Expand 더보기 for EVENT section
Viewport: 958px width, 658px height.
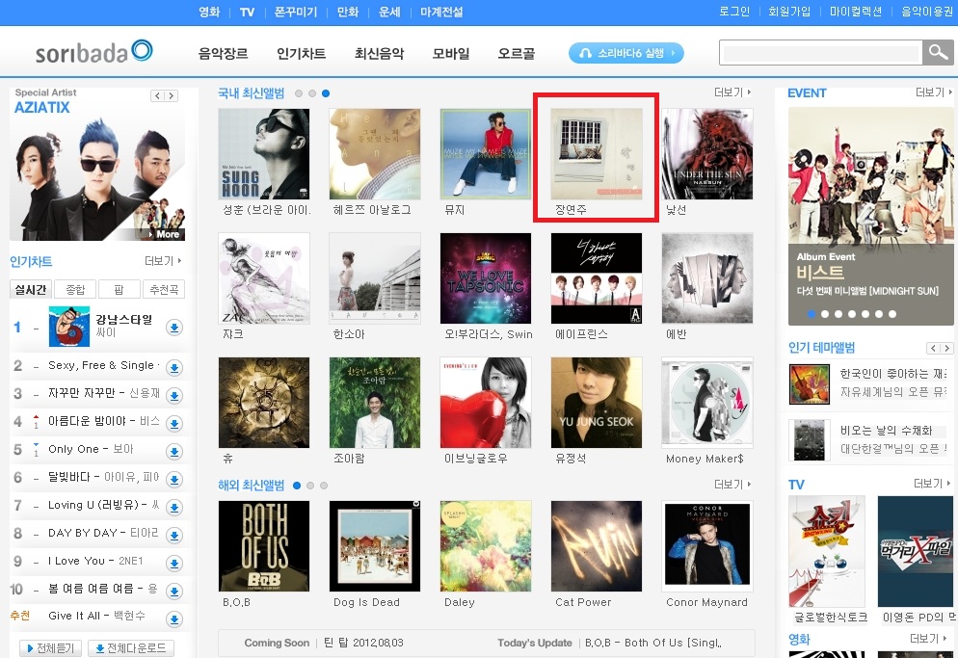[x=934, y=92]
